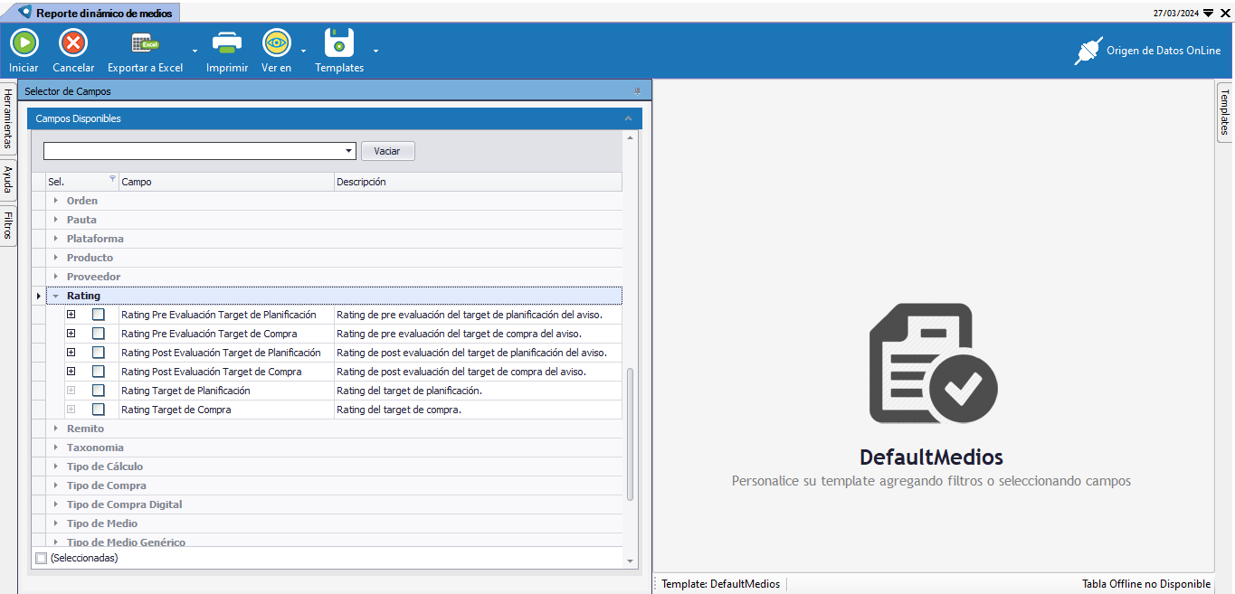Click the filter icon in Sel. column header
The height and width of the screenshot is (594, 1235).
point(112,179)
